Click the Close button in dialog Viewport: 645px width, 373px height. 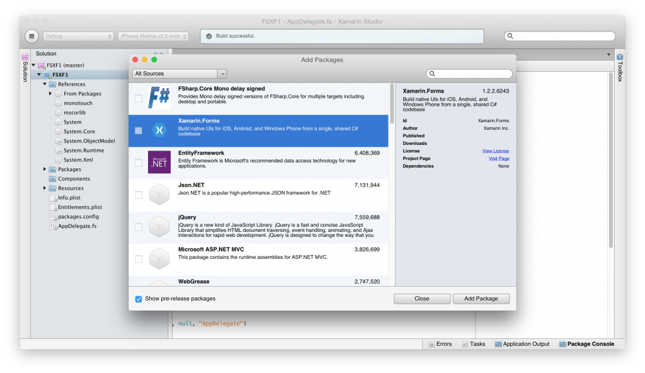coord(422,299)
